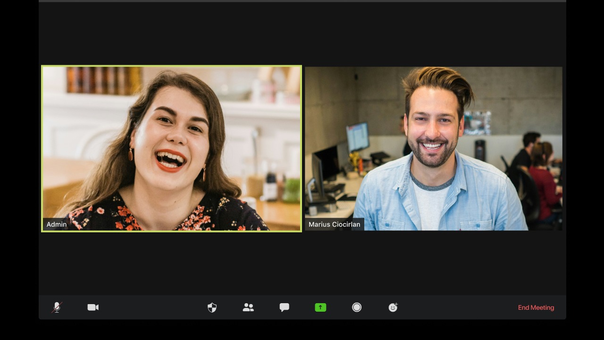Select Marius Ciocirlan's video tile
604x340 pixels.
pos(433,148)
